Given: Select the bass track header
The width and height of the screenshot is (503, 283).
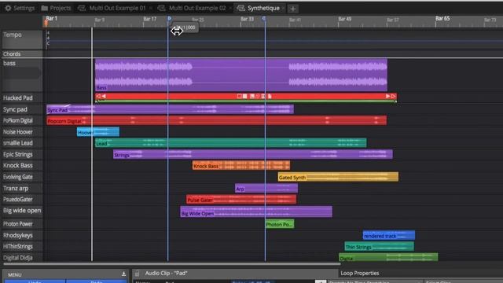Looking at the screenshot, I should tap(22, 75).
